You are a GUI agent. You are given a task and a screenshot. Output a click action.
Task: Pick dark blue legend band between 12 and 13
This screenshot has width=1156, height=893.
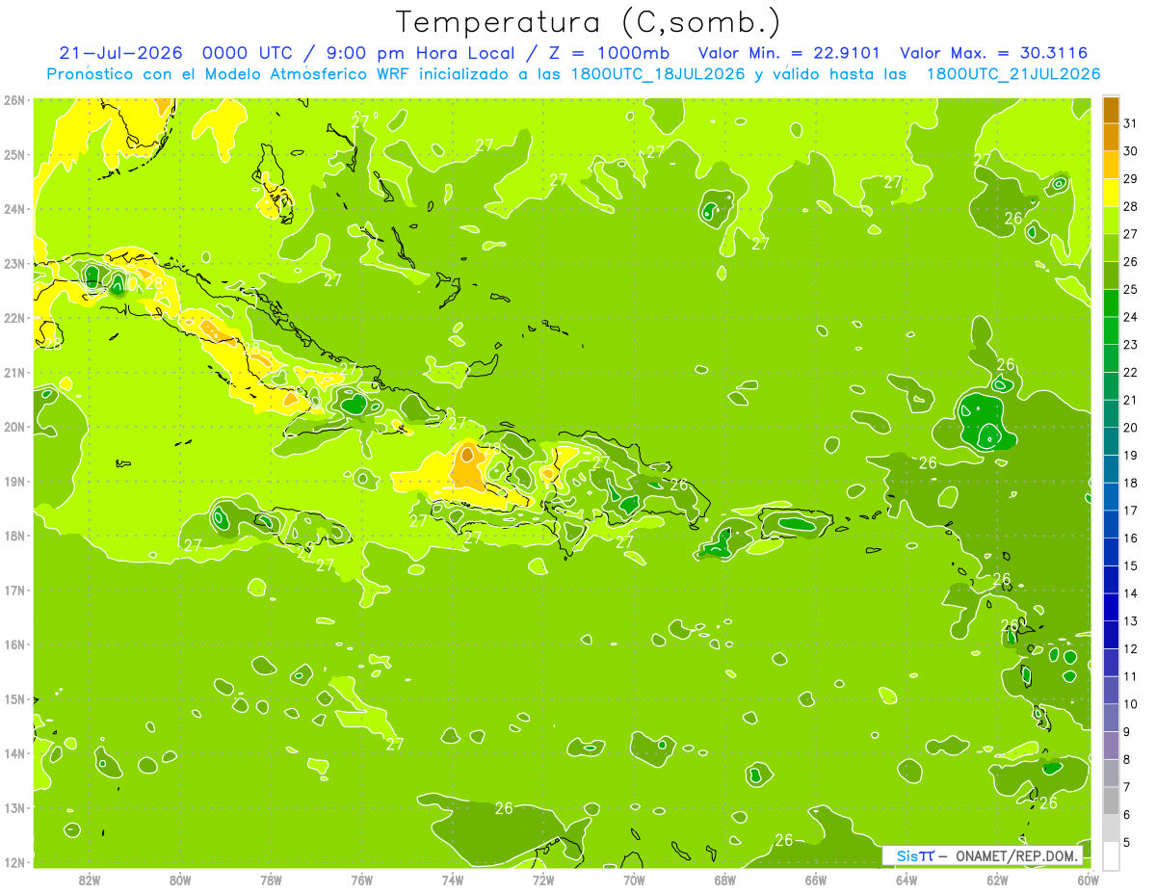pyautogui.click(x=1112, y=635)
